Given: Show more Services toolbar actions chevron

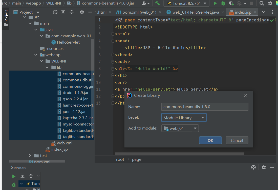Looking at the screenshot, I should tap(38, 176).
